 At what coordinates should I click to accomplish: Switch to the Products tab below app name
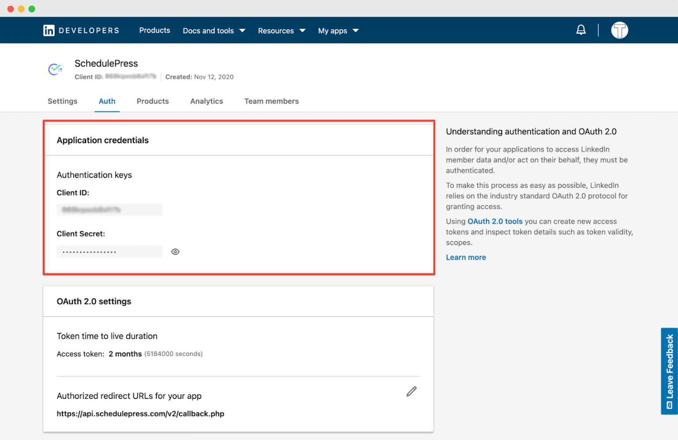click(x=153, y=101)
